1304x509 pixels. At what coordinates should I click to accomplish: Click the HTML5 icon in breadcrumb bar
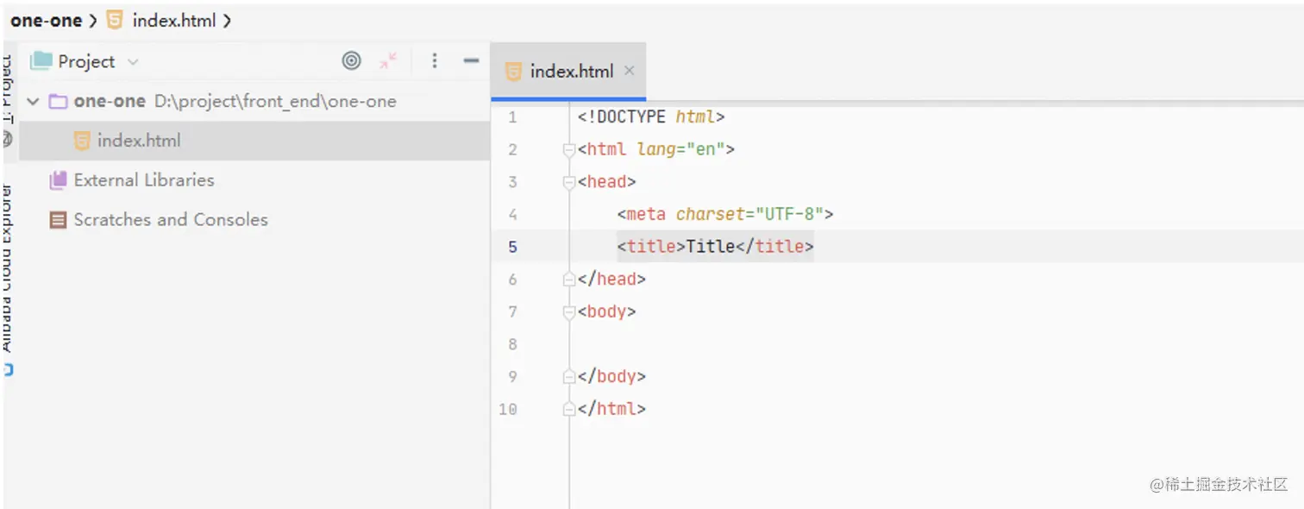pos(115,21)
